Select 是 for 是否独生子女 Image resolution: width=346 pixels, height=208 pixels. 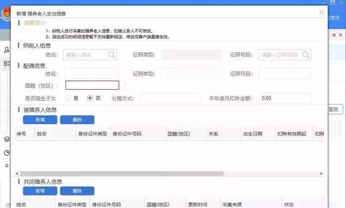(68, 98)
